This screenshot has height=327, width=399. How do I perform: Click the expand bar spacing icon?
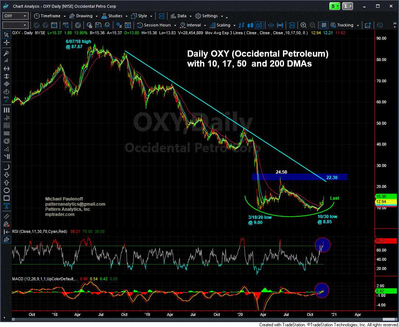280,25
